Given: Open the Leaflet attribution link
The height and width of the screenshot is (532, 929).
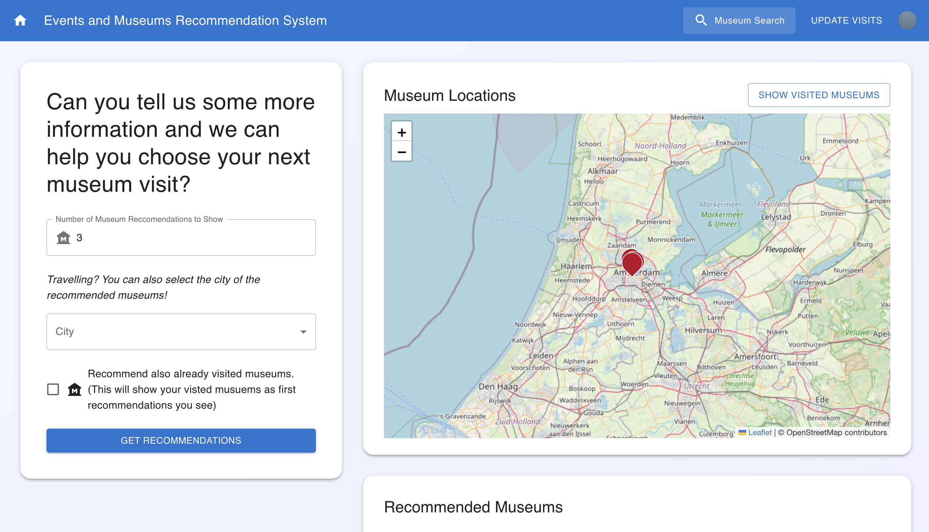Looking at the screenshot, I should pyautogui.click(x=759, y=433).
